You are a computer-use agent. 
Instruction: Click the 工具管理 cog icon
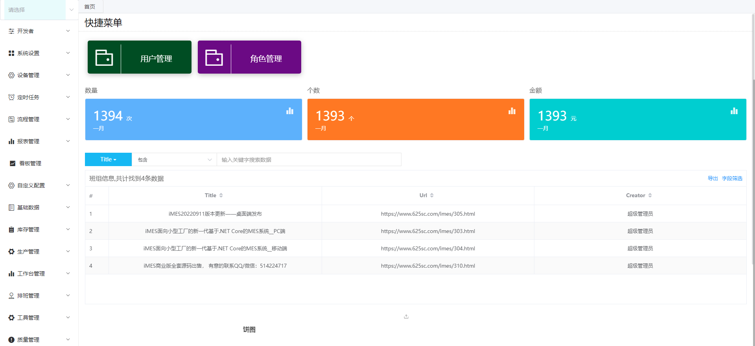[x=11, y=318]
